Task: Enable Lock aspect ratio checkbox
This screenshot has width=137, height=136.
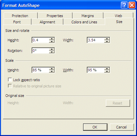Action: coord(10,80)
